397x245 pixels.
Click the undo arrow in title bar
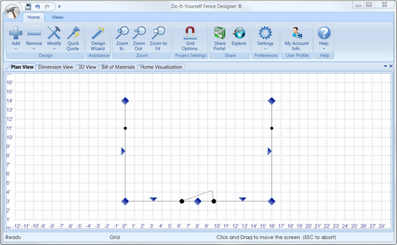(x=37, y=6)
